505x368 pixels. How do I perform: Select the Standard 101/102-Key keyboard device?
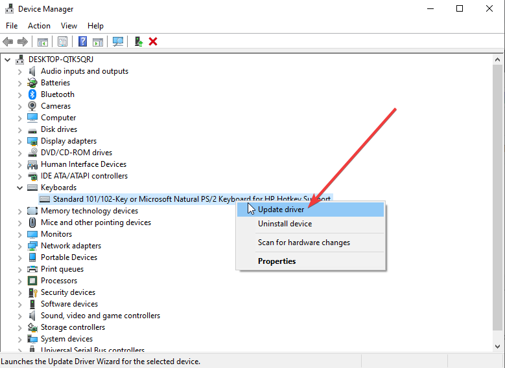(x=185, y=199)
